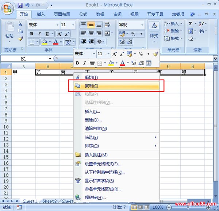This screenshot has height=211, width=219.
Task: Open the ribbon font size dropdown
Action: tap(73, 25)
